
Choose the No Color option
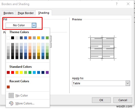click(28, 96)
